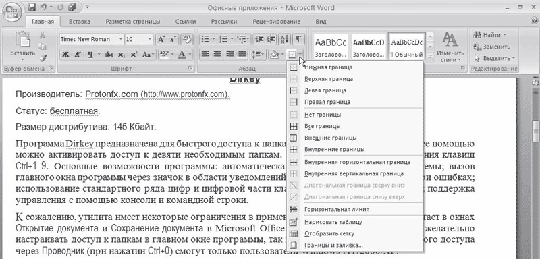Viewport: 540px width, 259px height.
Task: Select Отобразить сетку menu item
Action: tap(355, 234)
